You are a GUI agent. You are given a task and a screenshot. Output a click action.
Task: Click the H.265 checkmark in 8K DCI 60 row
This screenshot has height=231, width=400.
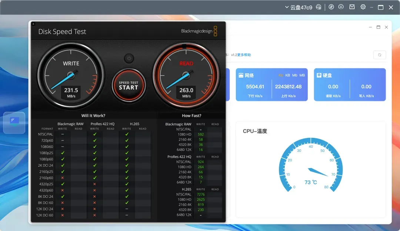coord(127,203)
